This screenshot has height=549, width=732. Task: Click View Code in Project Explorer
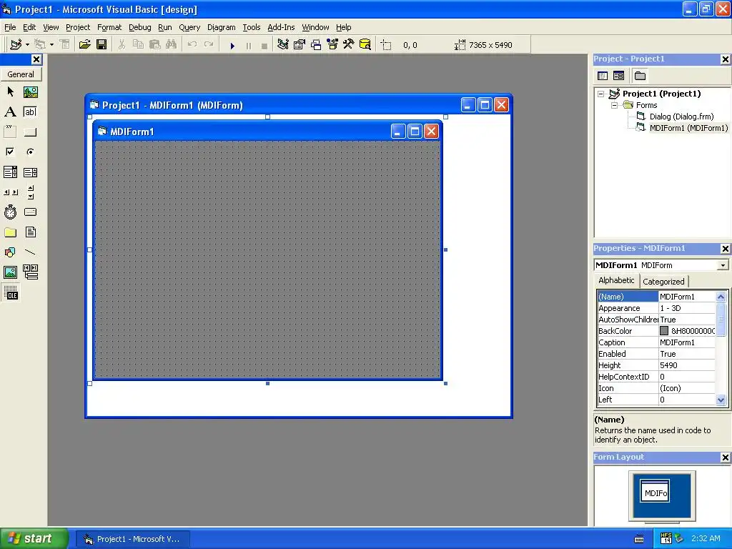[603, 76]
